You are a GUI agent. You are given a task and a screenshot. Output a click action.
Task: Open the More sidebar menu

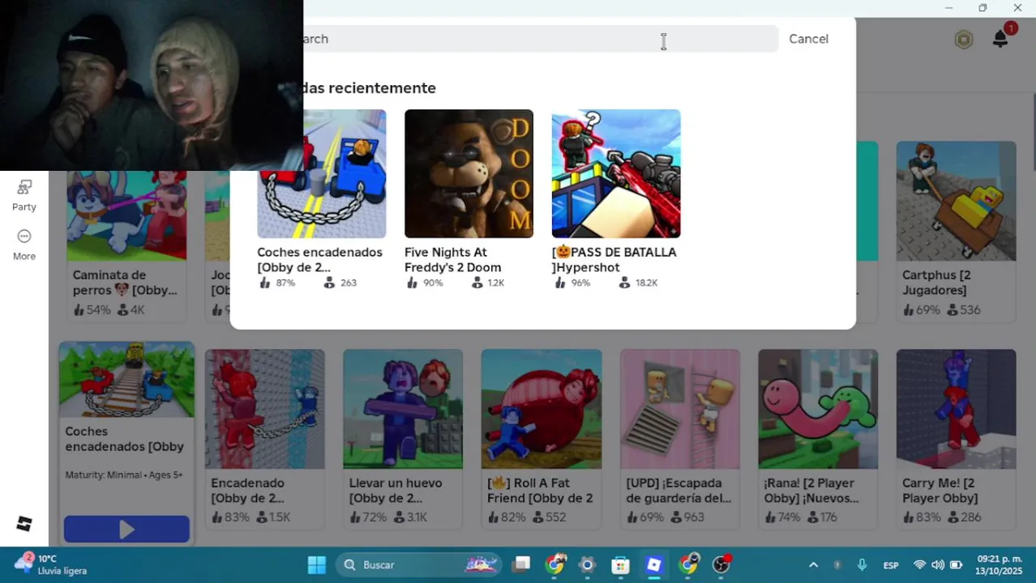click(24, 245)
